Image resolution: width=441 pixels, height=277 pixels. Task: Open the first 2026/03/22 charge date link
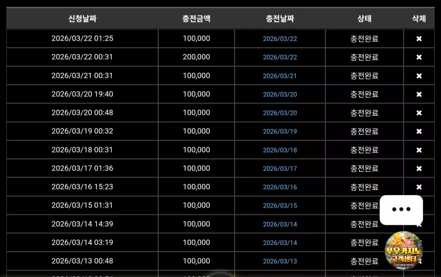(280, 39)
